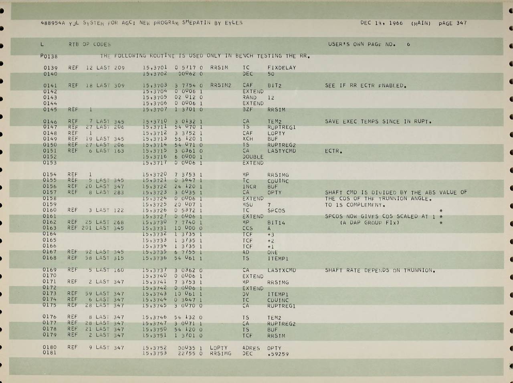Select the date 'DEC 13, 1966'
The image size is (513, 383).
pyautogui.click(x=382, y=23)
